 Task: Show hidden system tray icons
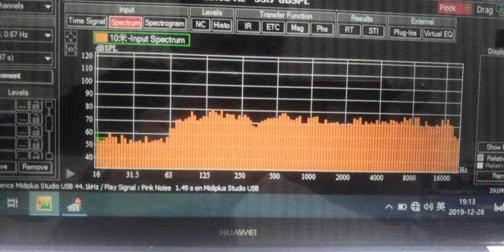[389, 207]
